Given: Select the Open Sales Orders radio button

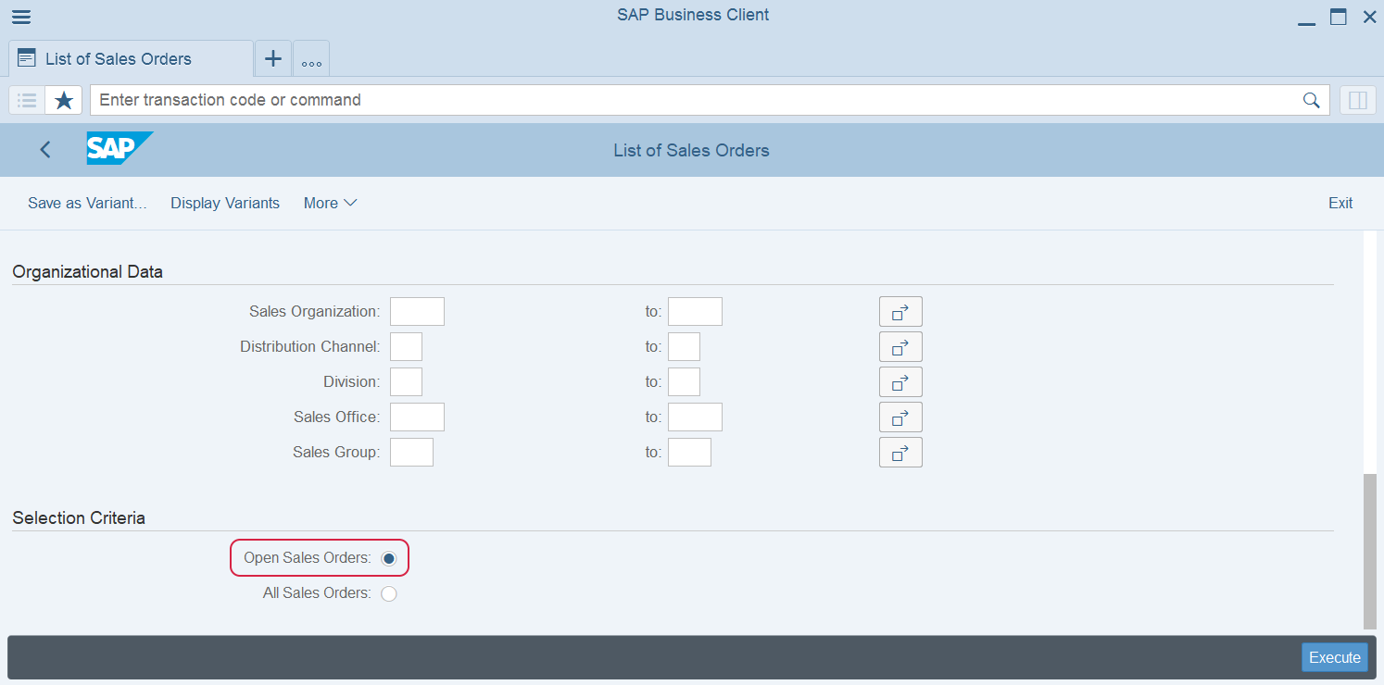Looking at the screenshot, I should 389,558.
